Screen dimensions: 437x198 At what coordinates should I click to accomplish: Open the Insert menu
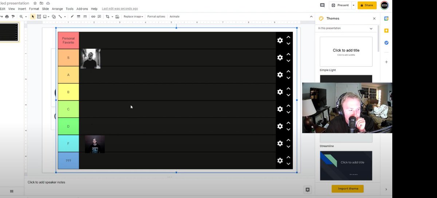pyautogui.click(x=22, y=9)
